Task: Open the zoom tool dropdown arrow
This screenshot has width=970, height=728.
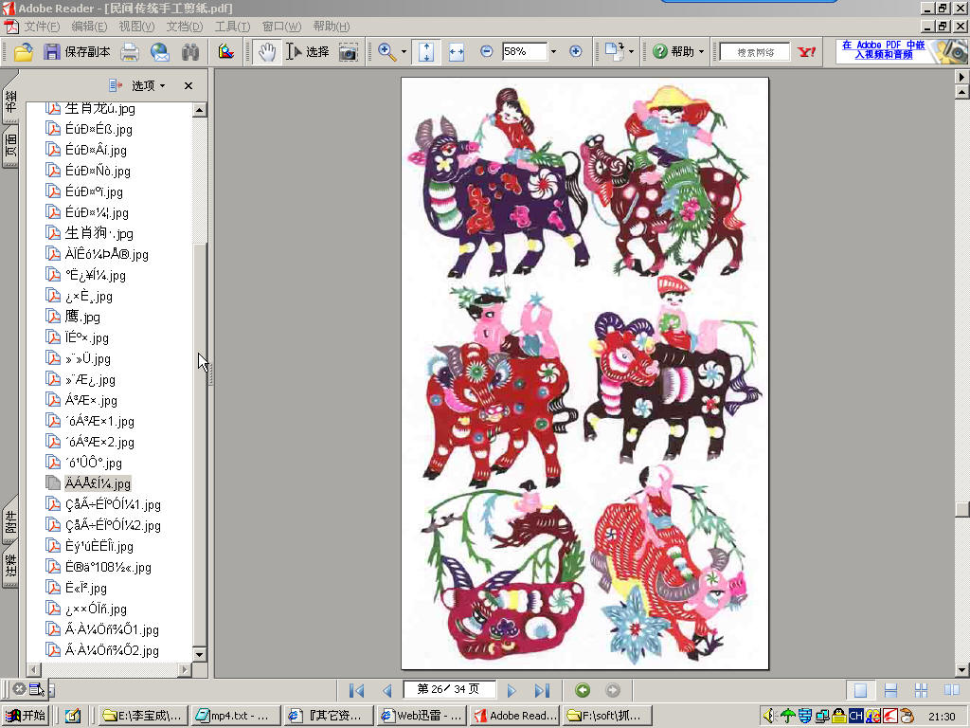Action: [404, 52]
